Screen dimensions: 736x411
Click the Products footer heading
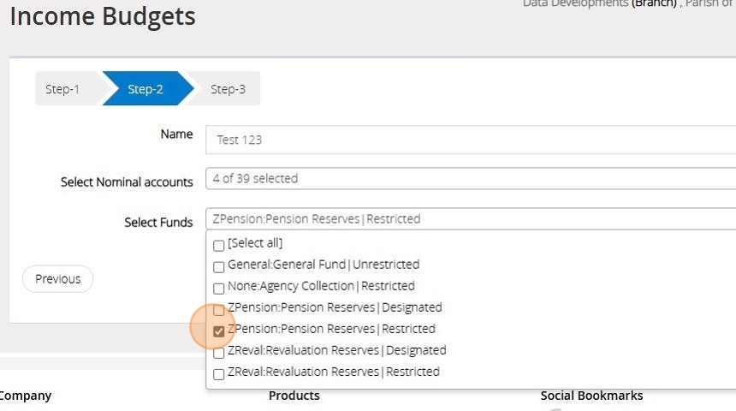click(x=294, y=396)
